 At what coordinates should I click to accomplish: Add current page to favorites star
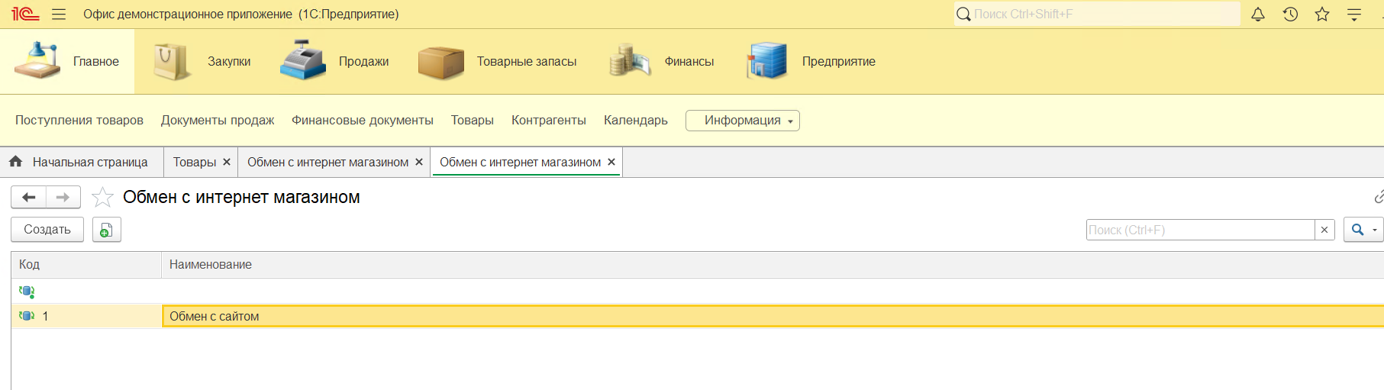102,198
